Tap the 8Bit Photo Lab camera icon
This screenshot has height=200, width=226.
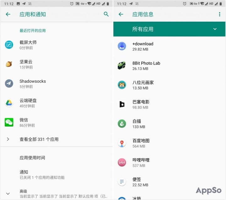tap(122, 66)
